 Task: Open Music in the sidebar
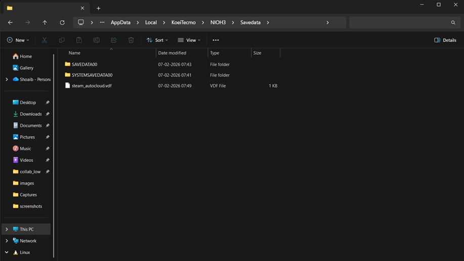[26, 149]
